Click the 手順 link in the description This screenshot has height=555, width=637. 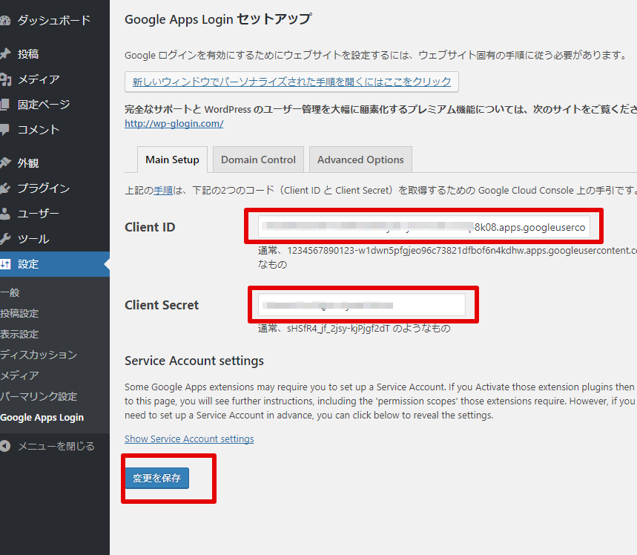click(x=163, y=190)
